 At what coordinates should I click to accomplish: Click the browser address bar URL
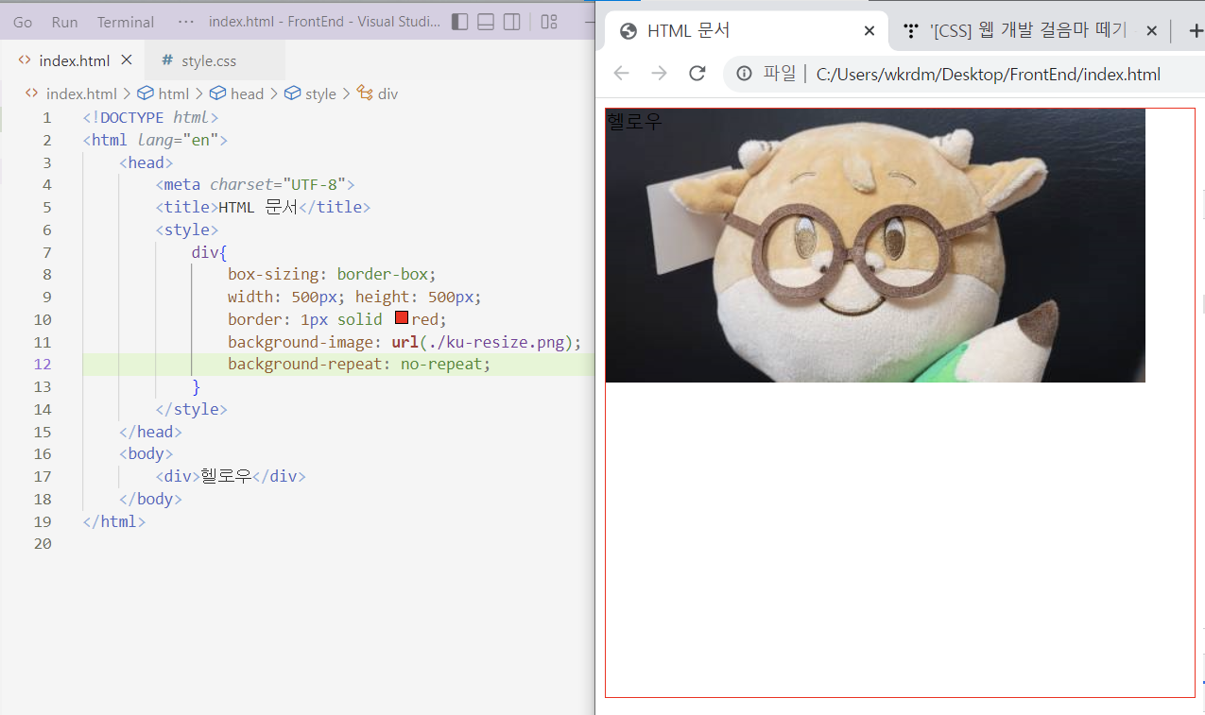(x=989, y=74)
